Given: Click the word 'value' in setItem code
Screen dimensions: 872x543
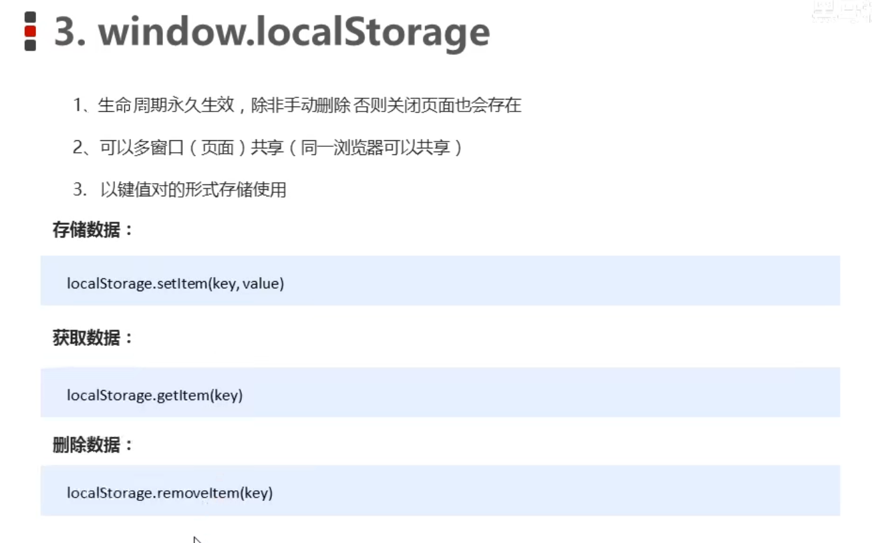Looking at the screenshot, I should coord(261,284).
